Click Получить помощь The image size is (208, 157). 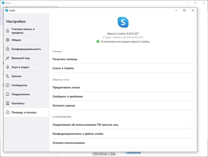pyautogui.click(x=123, y=59)
